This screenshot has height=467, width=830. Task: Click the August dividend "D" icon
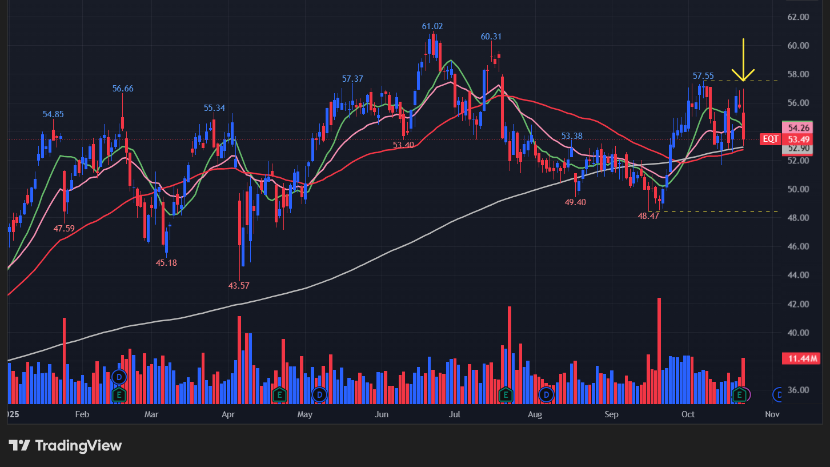click(546, 394)
